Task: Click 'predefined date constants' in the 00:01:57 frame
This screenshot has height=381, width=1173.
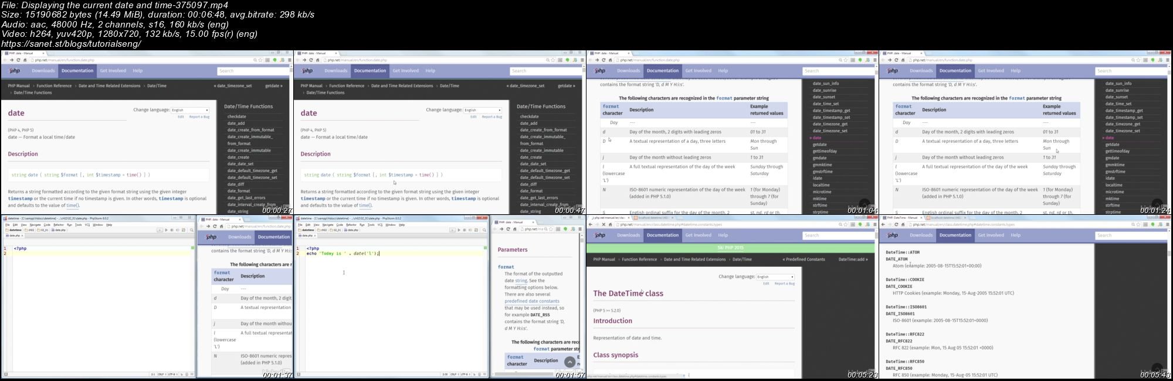Action: click(x=532, y=301)
